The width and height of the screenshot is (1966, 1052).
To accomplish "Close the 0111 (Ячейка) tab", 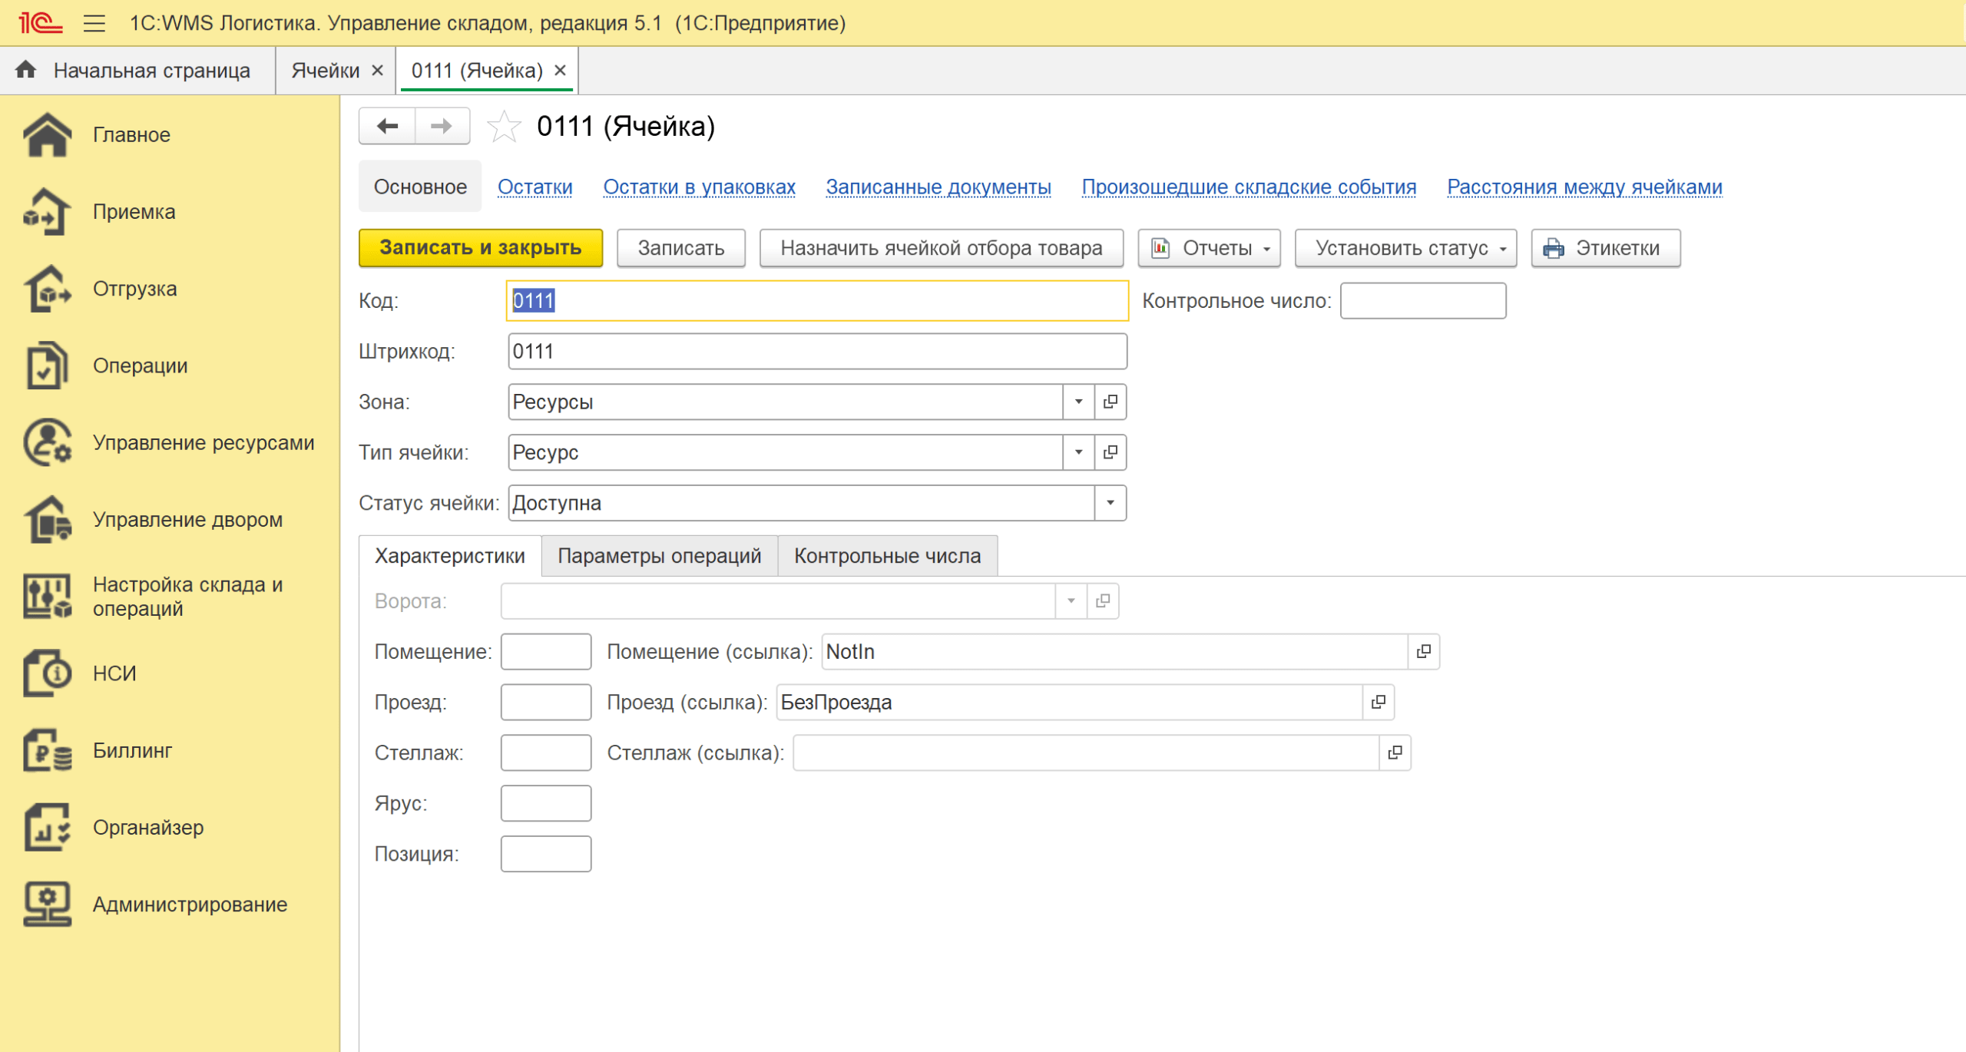I will click(561, 71).
